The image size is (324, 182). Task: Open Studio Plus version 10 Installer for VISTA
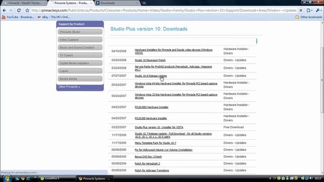coord(159,127)
